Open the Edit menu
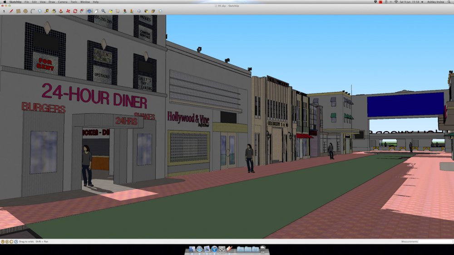 click(x=34, y=2)
